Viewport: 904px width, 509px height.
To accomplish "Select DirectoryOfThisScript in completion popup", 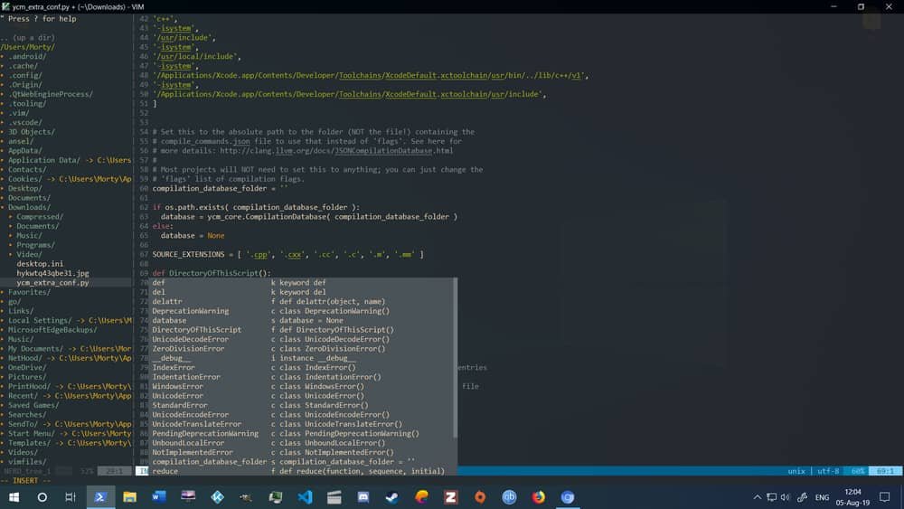I will pos(196,330).
